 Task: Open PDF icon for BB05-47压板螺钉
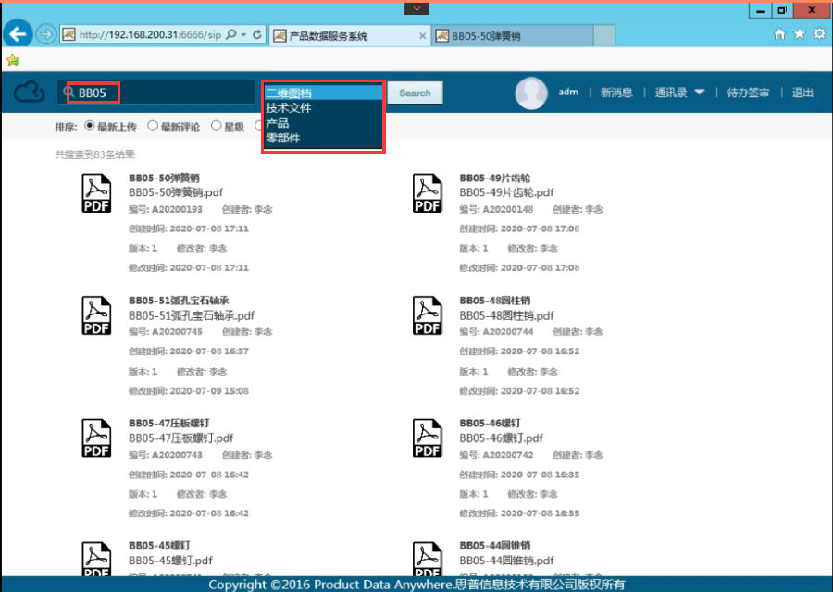pyautogui.click(x=96, y=438)
